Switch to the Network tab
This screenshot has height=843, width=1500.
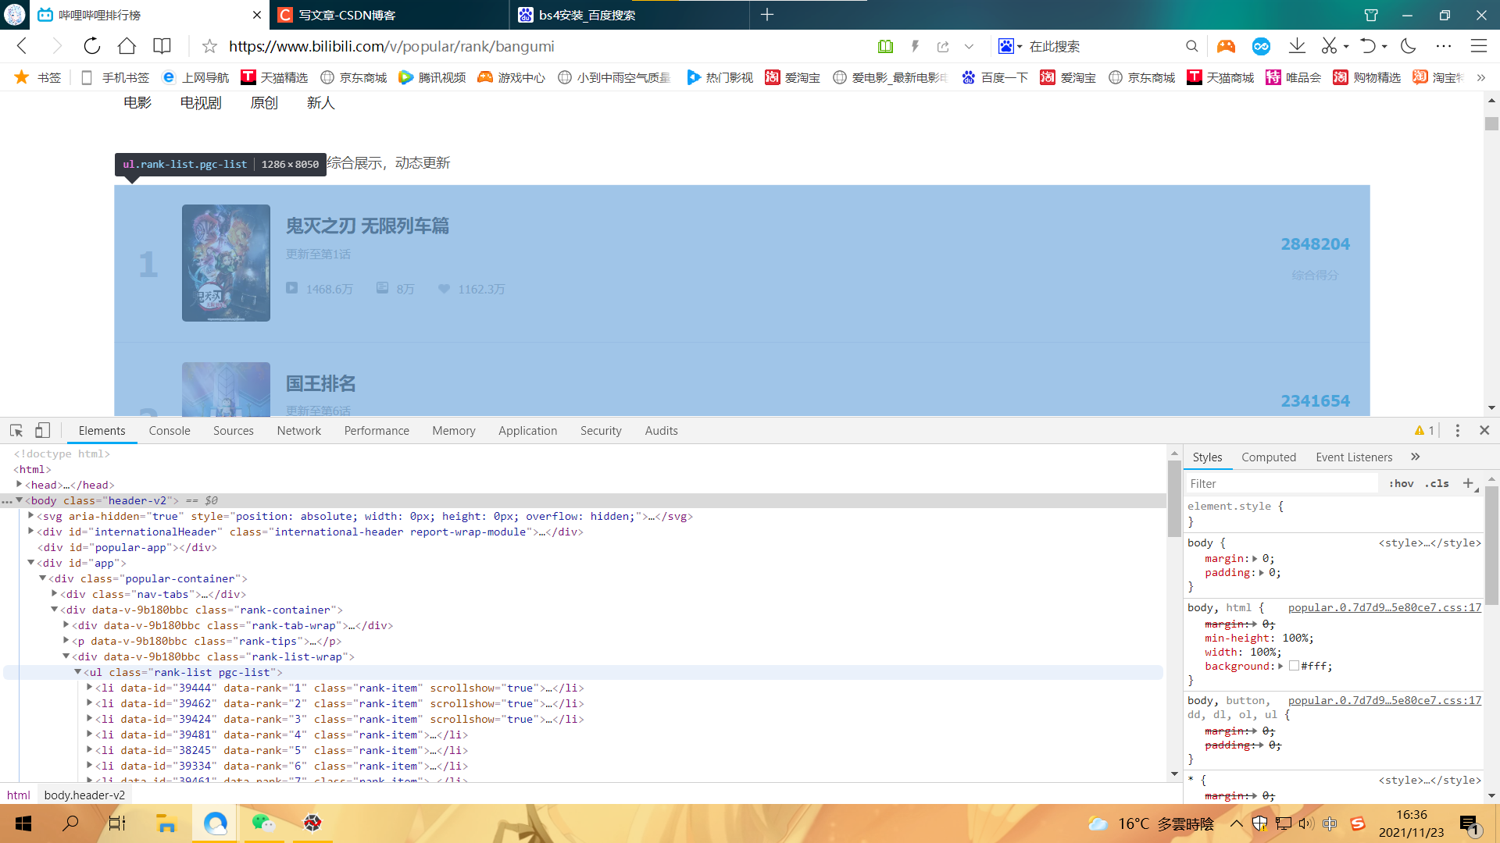click(x=298, y=431)
